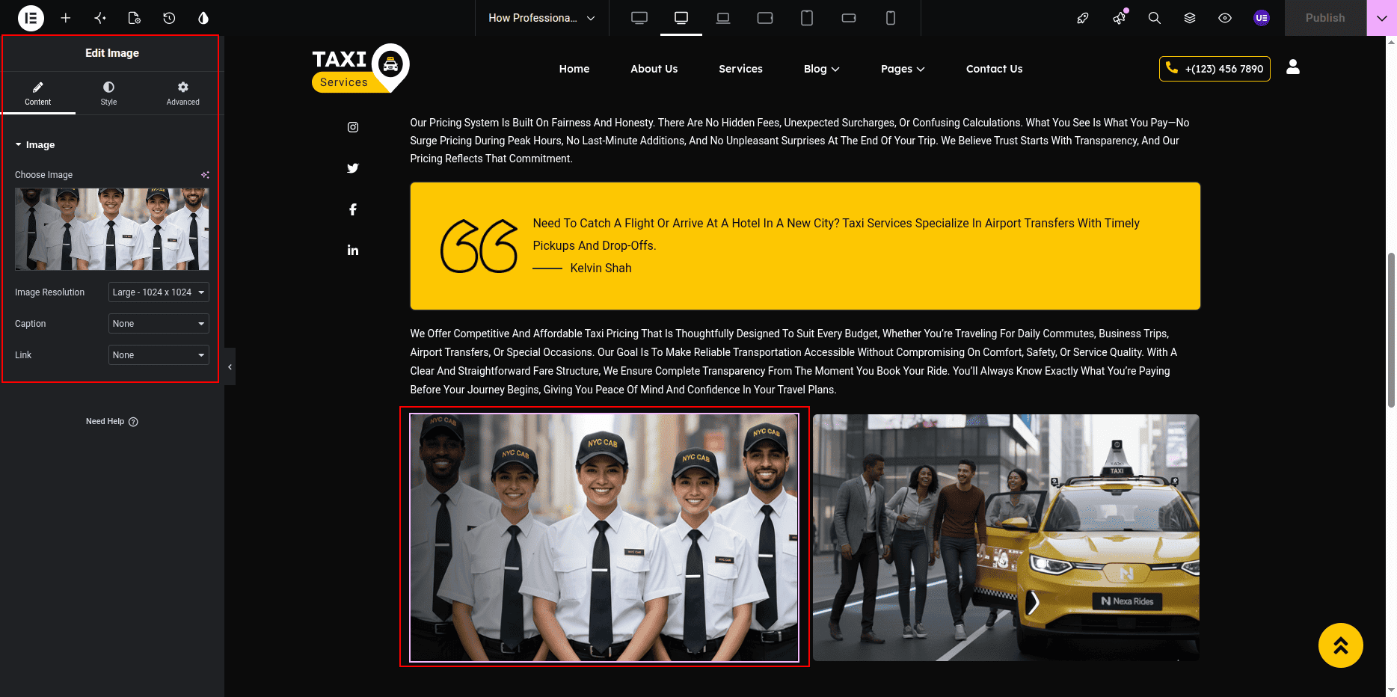The height and width of the screenshot is (697, 1397).
Task: Open Structure layers icon
Action: pyautogui.click(x=1190, y=18)
